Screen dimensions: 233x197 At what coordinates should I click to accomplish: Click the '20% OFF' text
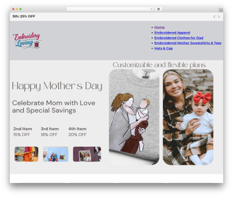click(x=77, y=135)
